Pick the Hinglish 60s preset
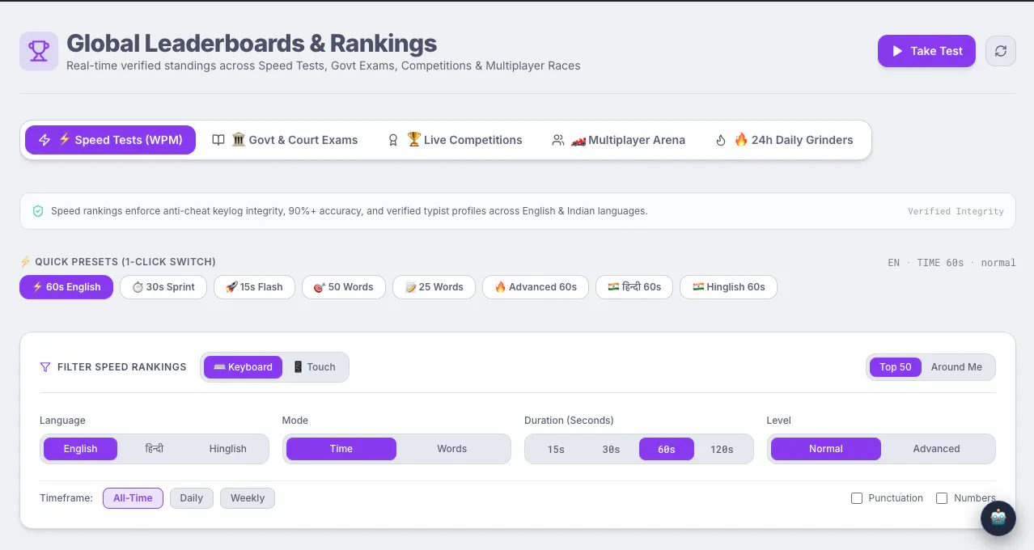Image resolution: width=1034 pixels, height=550 pixels. coord(728,287)
